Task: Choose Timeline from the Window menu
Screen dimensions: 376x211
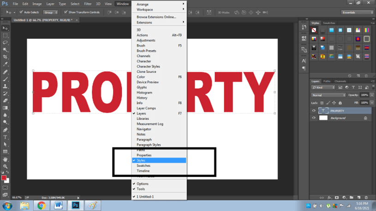Action: pyautogui.click(x=143, y=171)
